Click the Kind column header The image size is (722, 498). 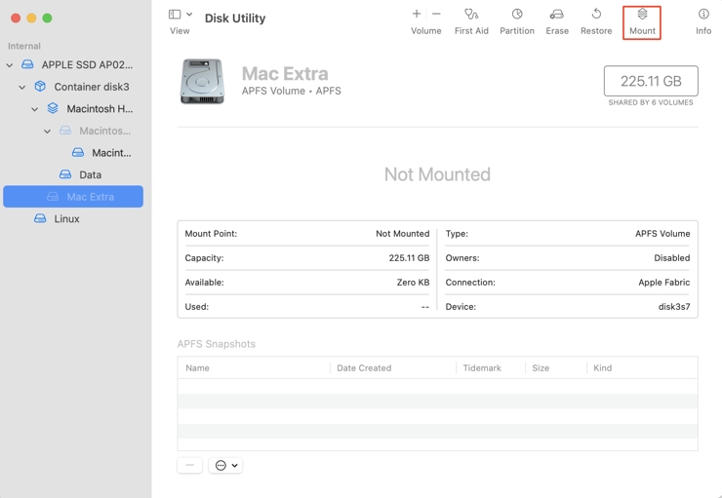pyautogui.click(x=602, y=367)
